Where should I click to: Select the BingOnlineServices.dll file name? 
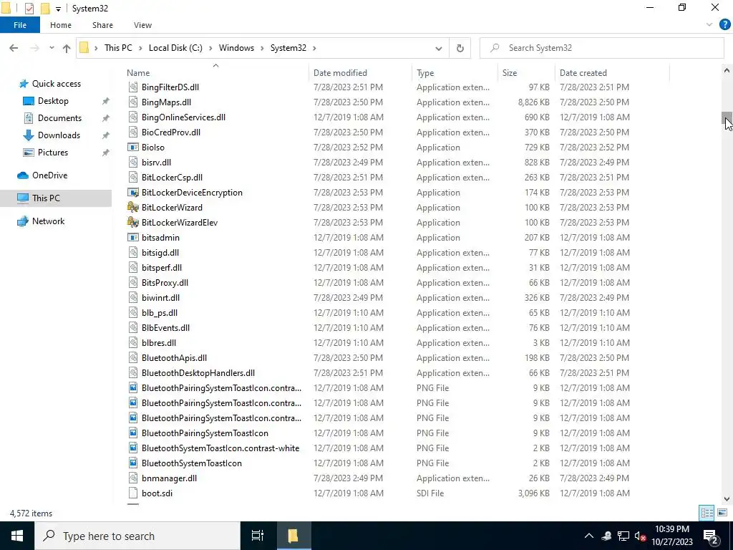pos(184,117)
